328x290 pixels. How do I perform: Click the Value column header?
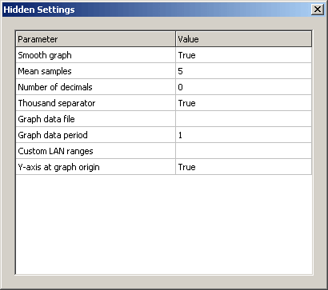pos(243,39)
